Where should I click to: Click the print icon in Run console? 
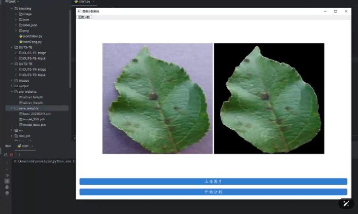coord(7,187)
